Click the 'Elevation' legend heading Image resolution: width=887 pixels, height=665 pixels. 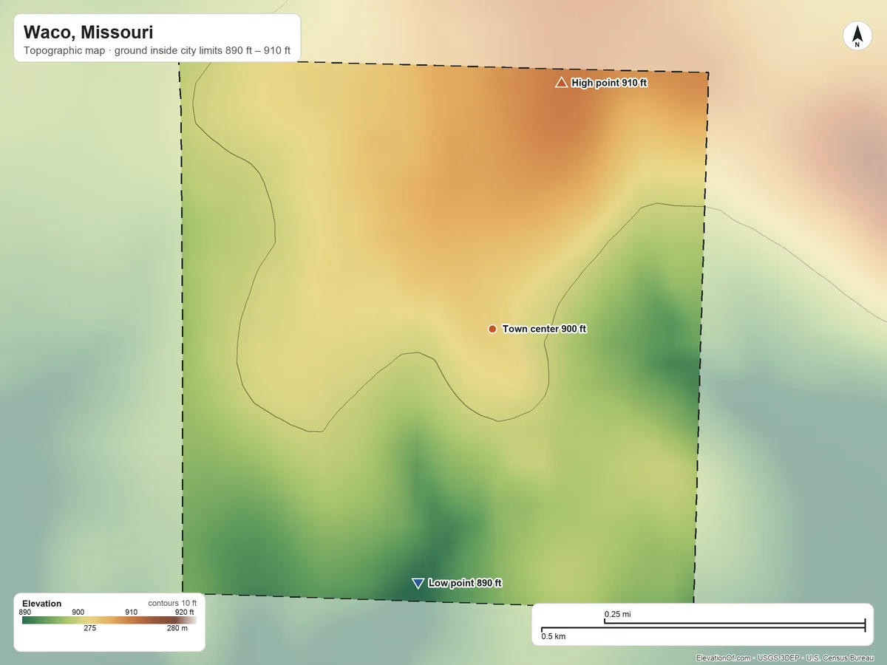[42, 604]
